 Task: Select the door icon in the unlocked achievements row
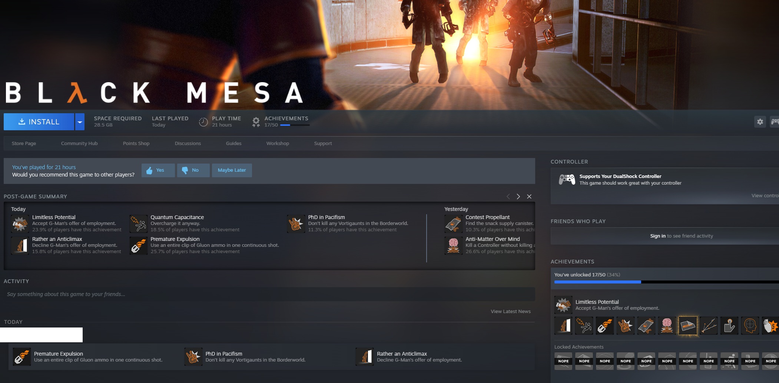pos(563,326)
